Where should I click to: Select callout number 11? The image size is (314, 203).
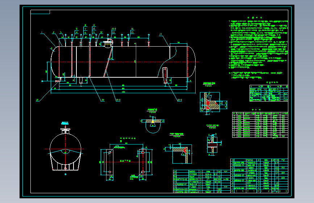point(94,25)
